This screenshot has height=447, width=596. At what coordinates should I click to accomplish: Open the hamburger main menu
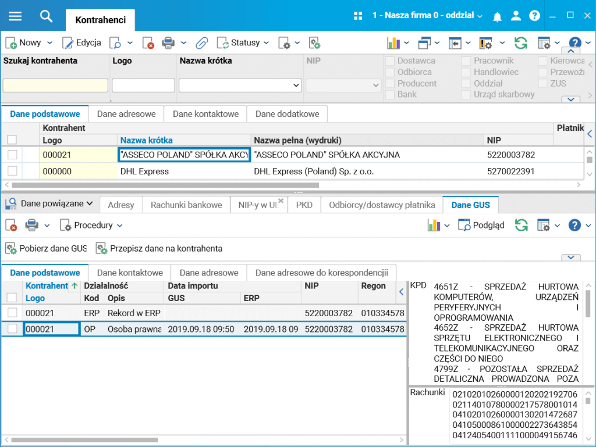point(15,16)
